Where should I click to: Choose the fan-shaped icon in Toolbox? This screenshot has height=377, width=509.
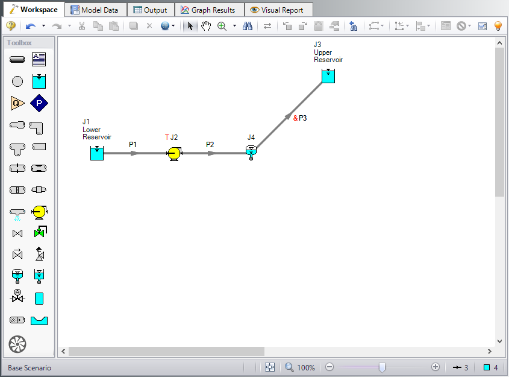[17, 344]
